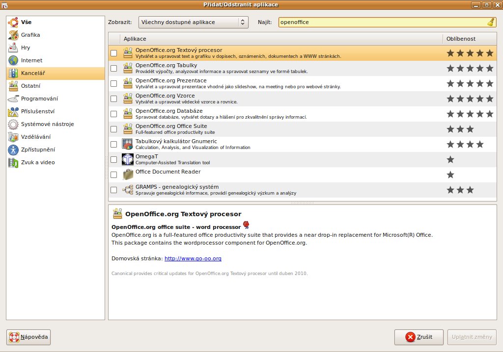503x352 pixels.
Task: Check the OpenOffice.org Prezentace checkbox
Action: pyautogui.click(x=114, y=84)
